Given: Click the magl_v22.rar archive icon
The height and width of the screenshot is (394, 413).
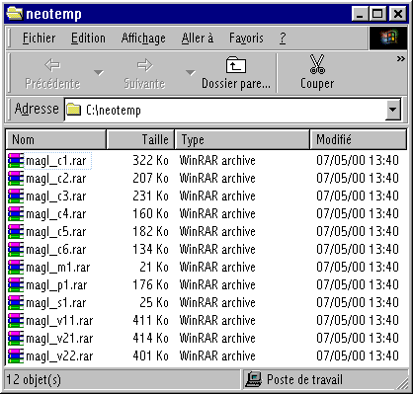Looking at the screenshot, I should point(16,356).
